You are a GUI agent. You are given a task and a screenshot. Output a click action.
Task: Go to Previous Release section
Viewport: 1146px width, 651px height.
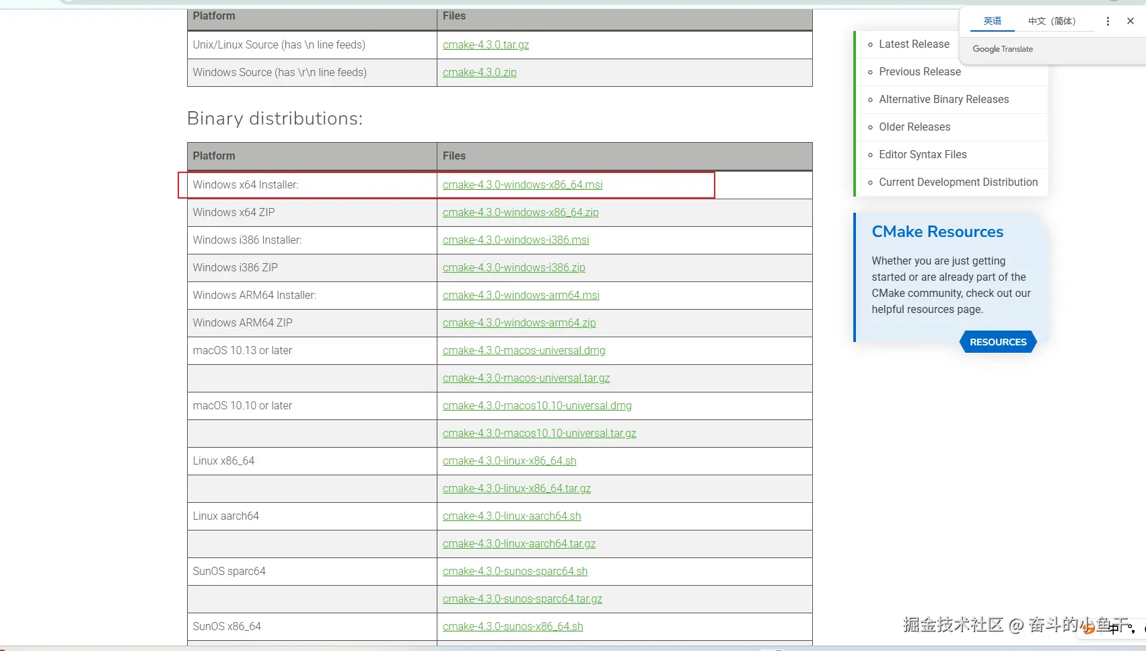pos(920,72)
